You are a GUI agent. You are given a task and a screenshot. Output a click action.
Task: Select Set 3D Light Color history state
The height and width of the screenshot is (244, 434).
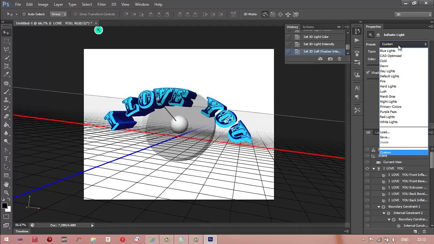tap(316, 37)
